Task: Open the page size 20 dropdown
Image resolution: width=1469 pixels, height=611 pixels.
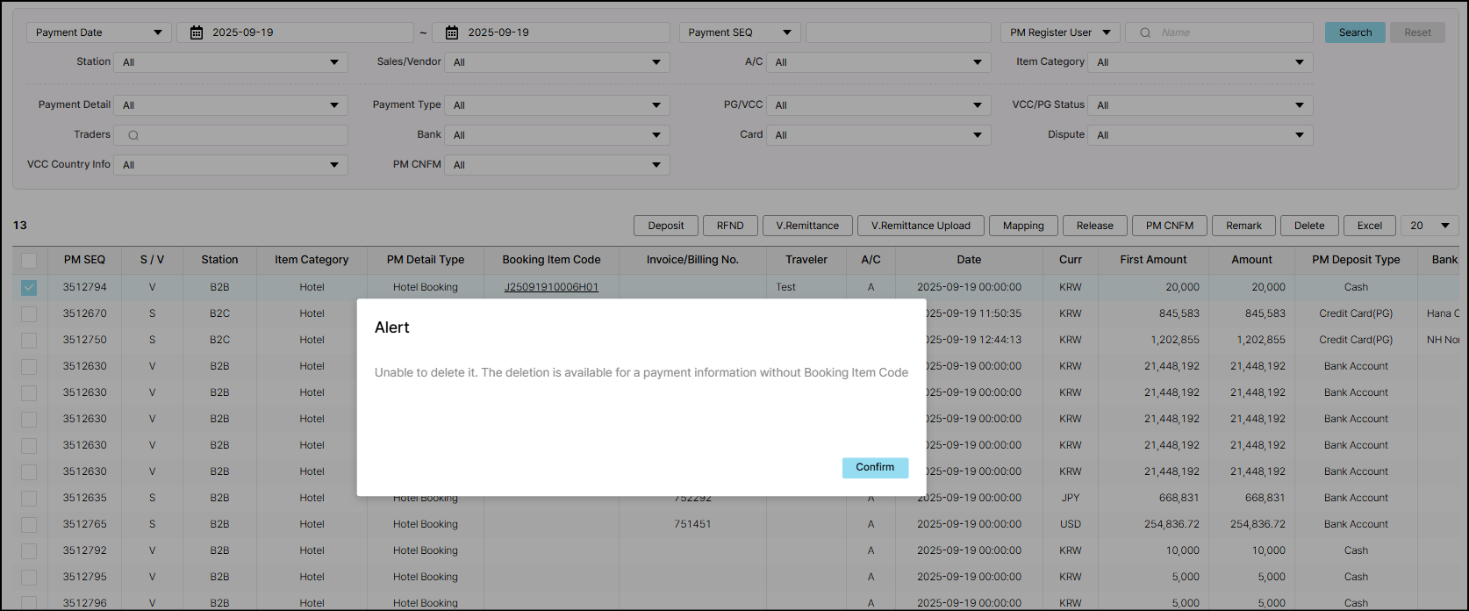Action: tap(1429, 226)
